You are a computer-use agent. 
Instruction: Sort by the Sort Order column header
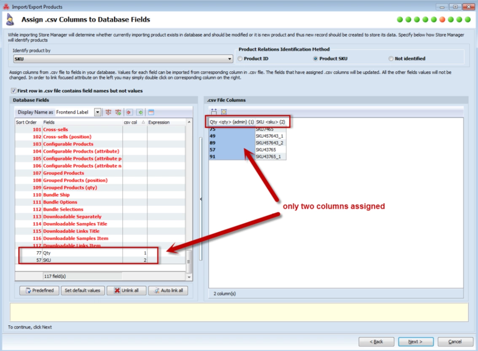(x=28, y=122)
